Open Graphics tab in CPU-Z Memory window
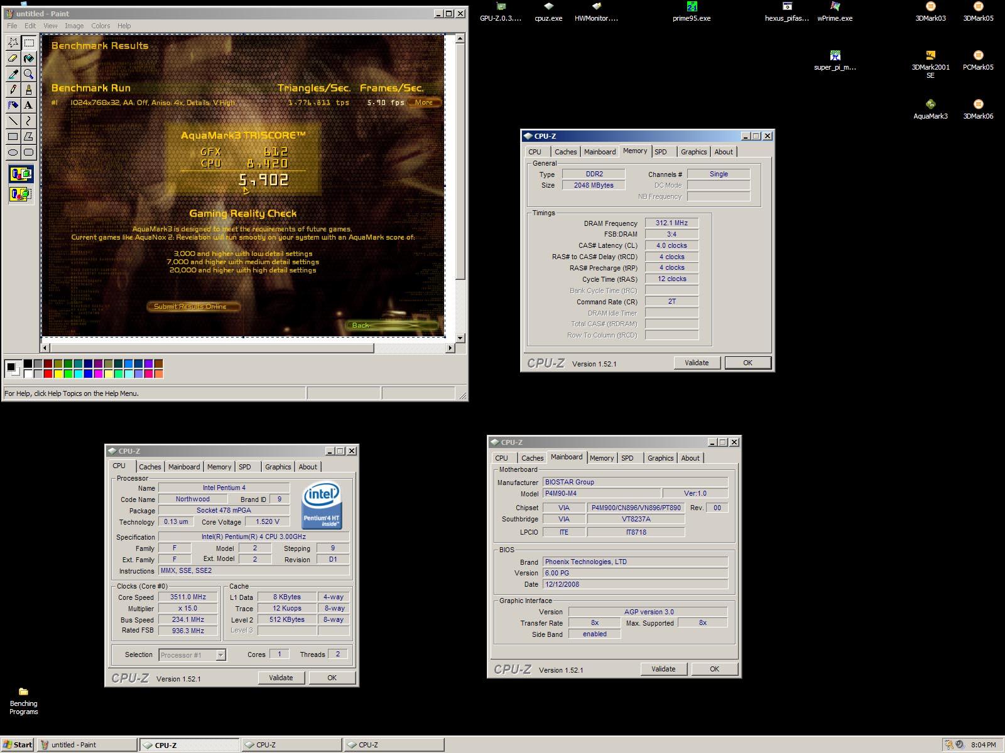This screenshot has width=1005, height=753. coord(693,152)
